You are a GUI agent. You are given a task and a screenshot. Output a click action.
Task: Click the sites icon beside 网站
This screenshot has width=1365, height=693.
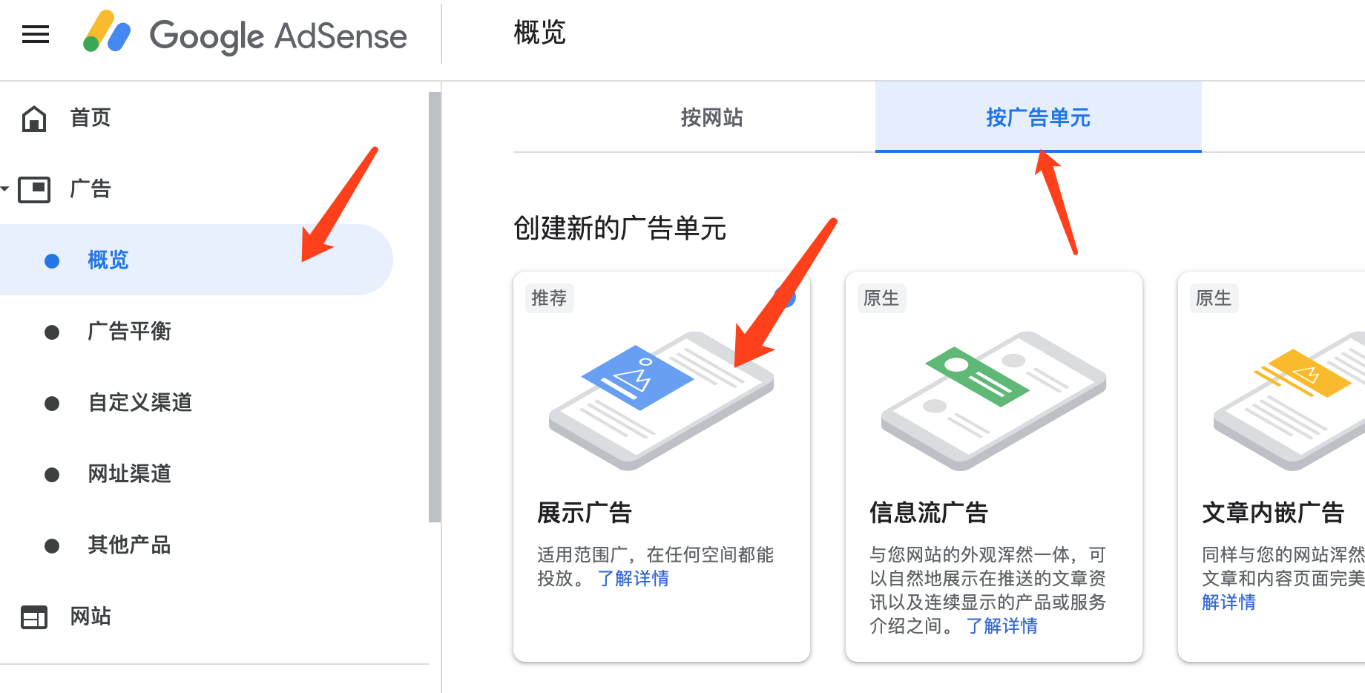point(34,617)
